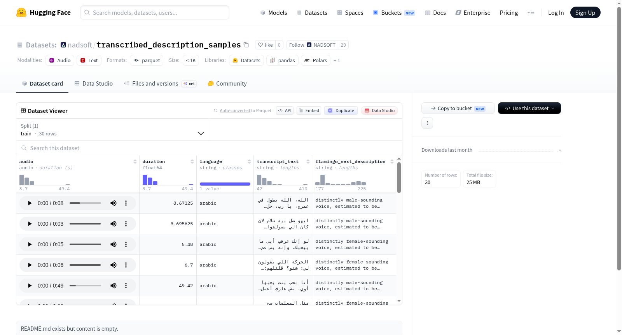Open the nadsoft organization link
Image resolution: width=622 pixels, height=335 pixels.
[x=80, y=45]
